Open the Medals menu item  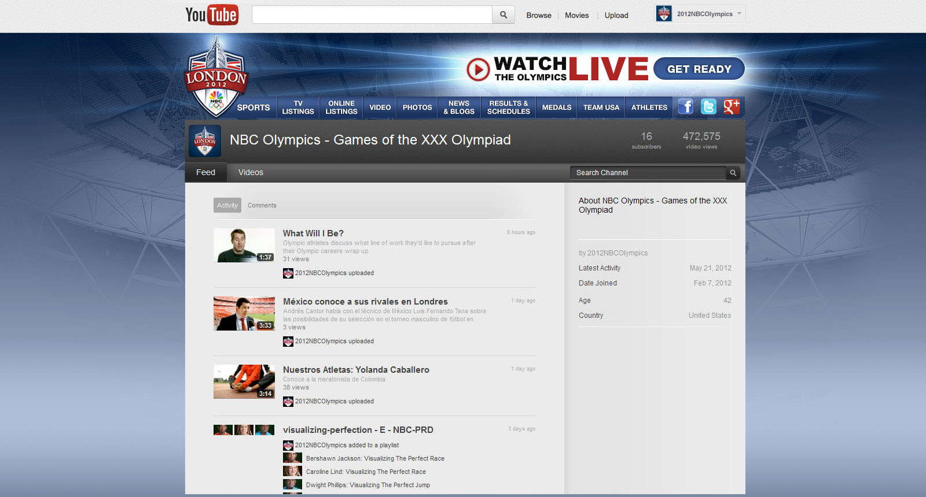(x=556, y=107)
